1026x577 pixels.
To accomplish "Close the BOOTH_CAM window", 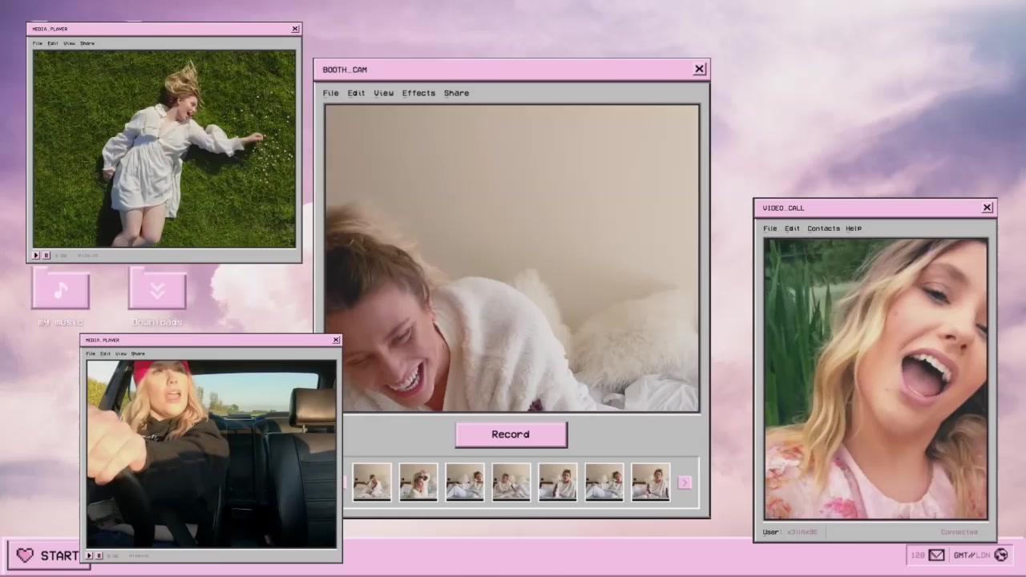I will 699,69.
